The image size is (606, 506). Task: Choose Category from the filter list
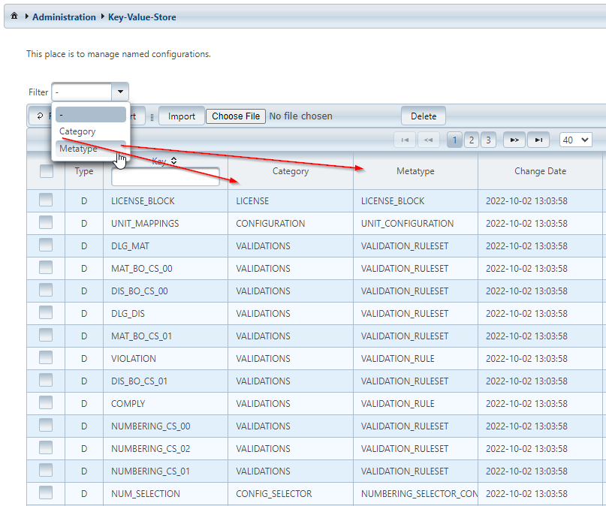78,131
